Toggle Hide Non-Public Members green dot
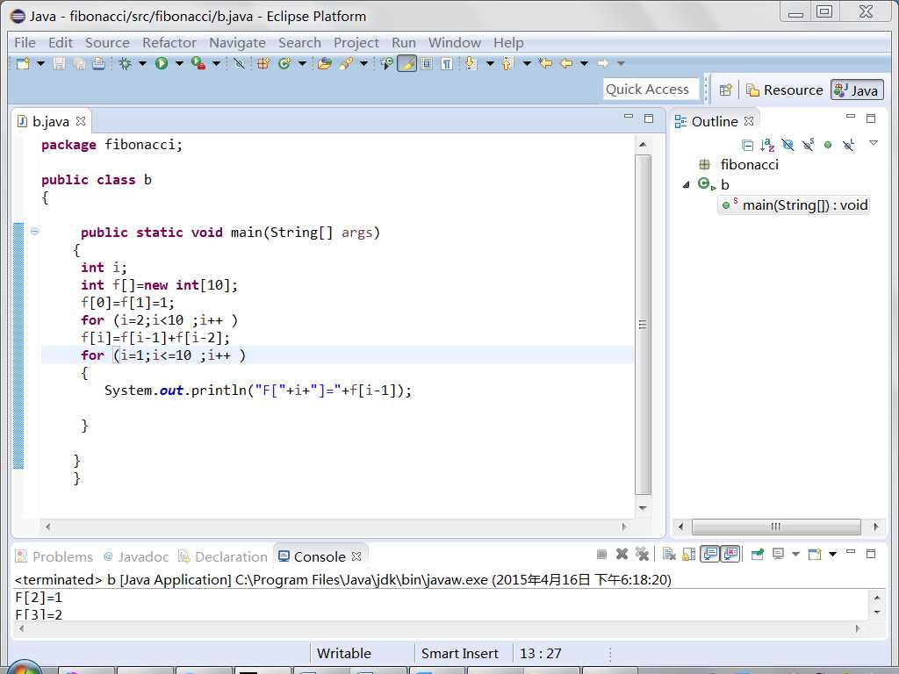The width and height of the screenshot is (899, 674). 827,145
